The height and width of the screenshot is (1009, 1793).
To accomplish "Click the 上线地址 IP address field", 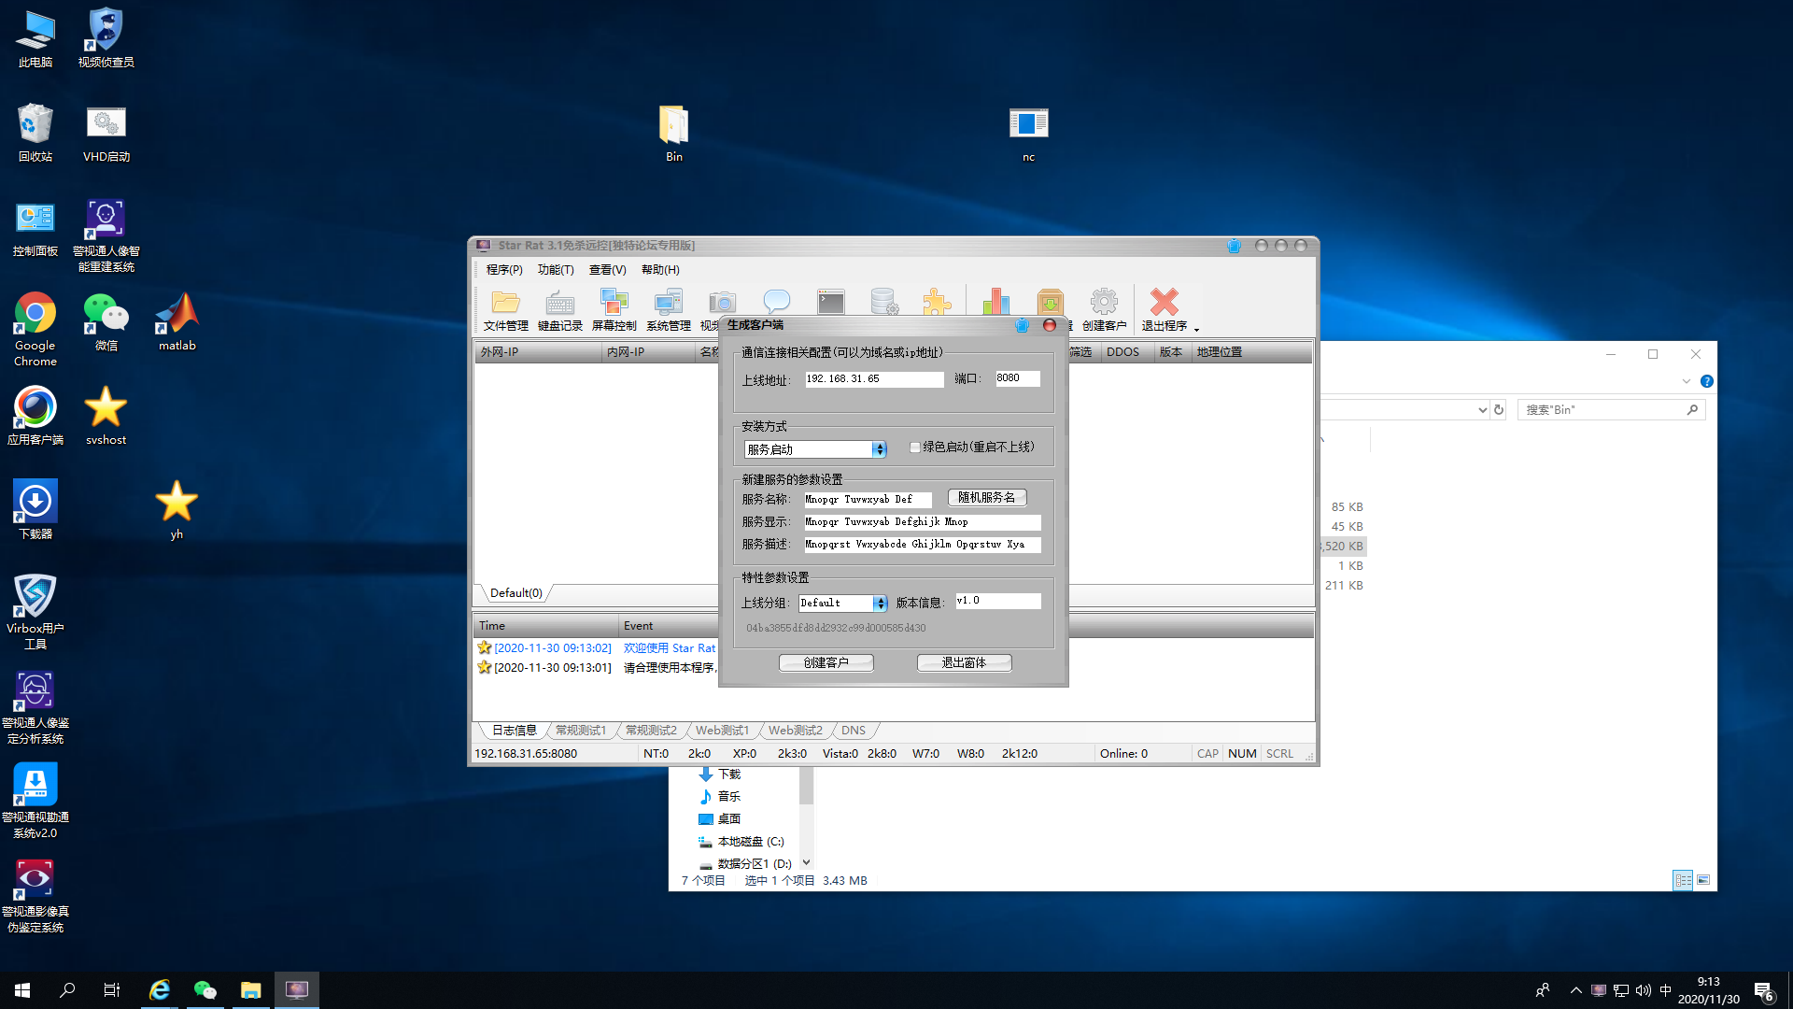I will click(x=873, y=379).
